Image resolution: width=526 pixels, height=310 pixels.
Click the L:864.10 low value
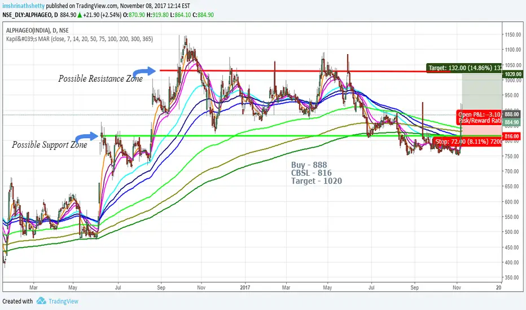coord(181,15)
